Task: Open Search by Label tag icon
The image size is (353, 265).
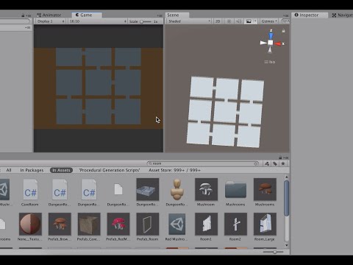Action: tap(275, 163)
